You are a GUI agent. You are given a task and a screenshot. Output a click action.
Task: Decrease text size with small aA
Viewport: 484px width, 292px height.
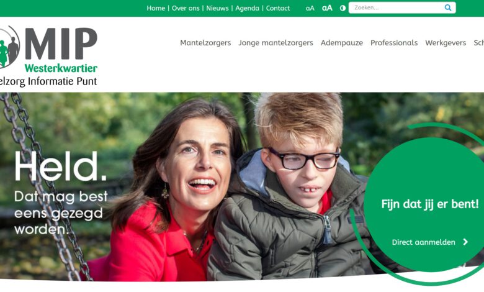click(310, 8)
